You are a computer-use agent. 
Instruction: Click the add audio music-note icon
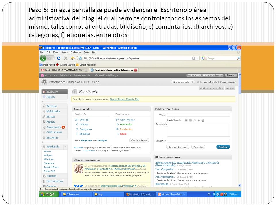195,120
